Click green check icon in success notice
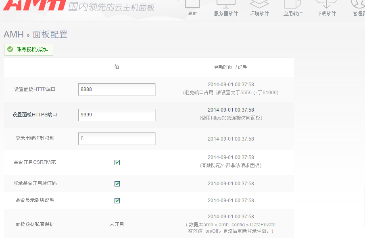365x238 pixels. pos(10,50)
